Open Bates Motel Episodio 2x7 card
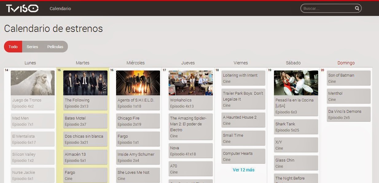Image resolution: width=379 pixels, height=183 pixels. coord(85,121)
